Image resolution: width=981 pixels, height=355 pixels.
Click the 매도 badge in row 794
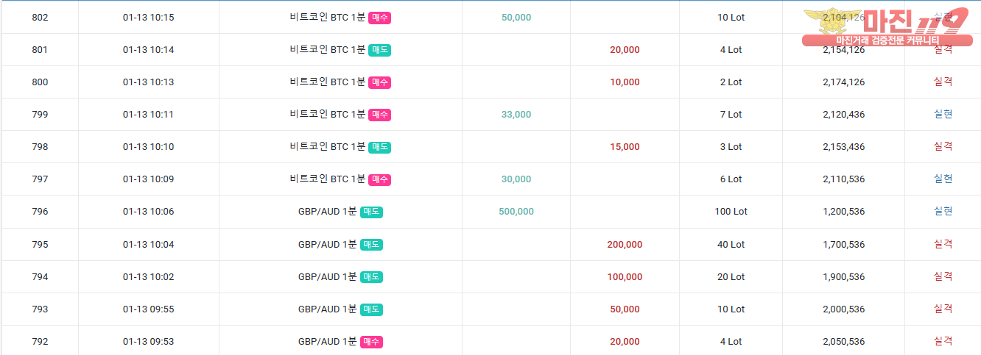point(371,277)
